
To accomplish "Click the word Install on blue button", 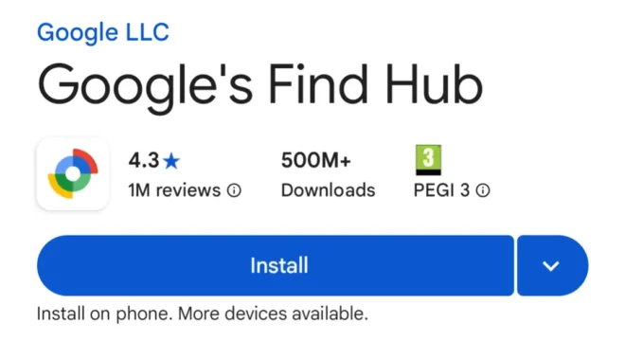I will tap(279, 265).
